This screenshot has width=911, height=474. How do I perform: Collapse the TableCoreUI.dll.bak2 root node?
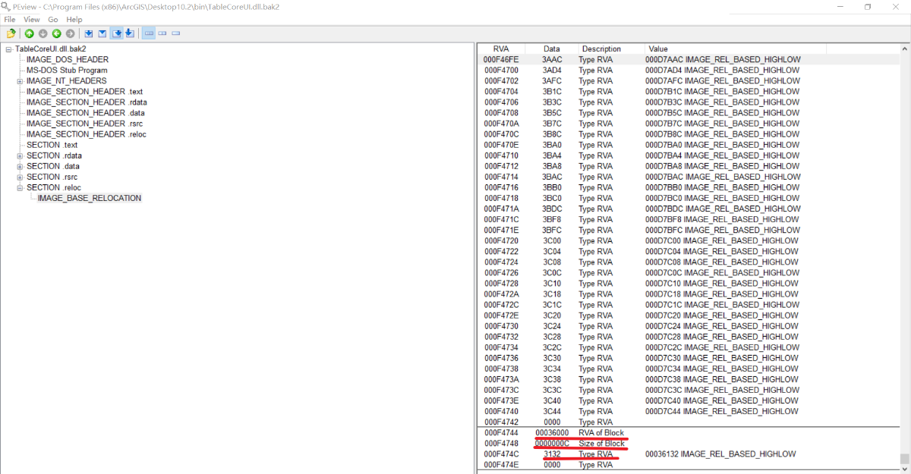click(8, 49)
